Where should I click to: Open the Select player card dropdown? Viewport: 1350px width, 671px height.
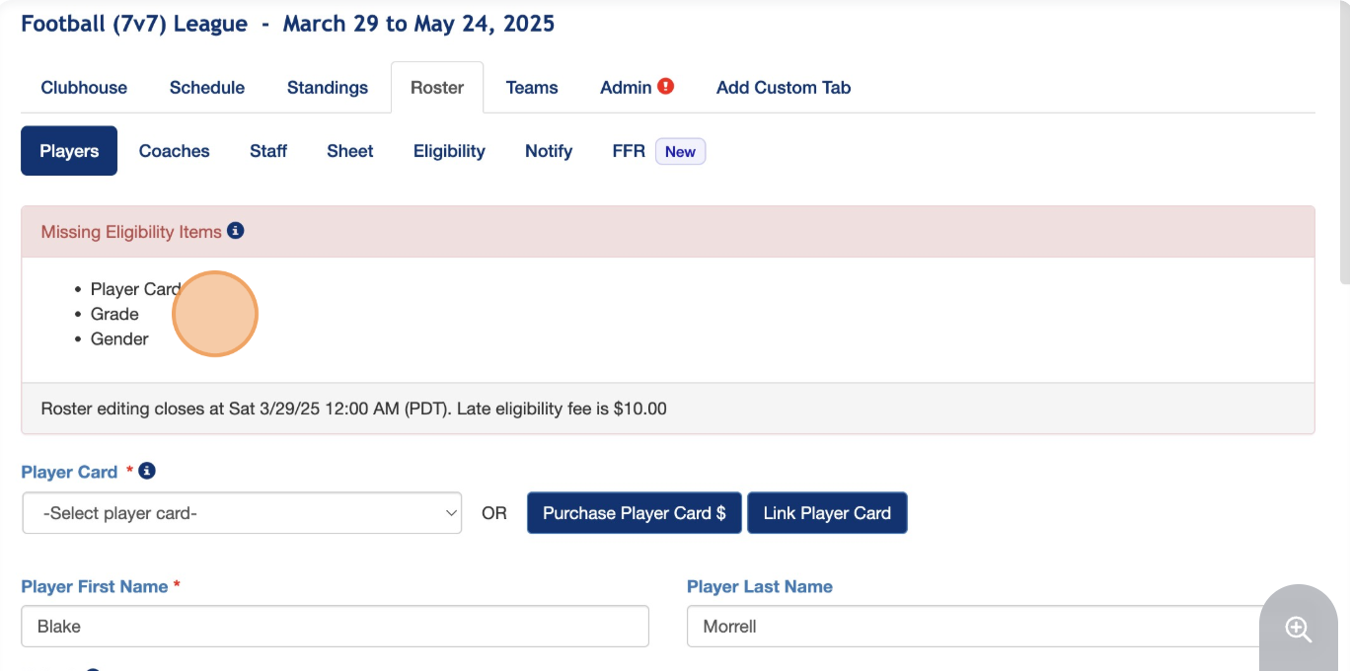click(242, 513)
